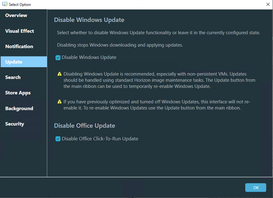Toggle Disable Office Click-To-Run Update checkbox
Viewport: 273px width, 198px height.
coord(58,139)
